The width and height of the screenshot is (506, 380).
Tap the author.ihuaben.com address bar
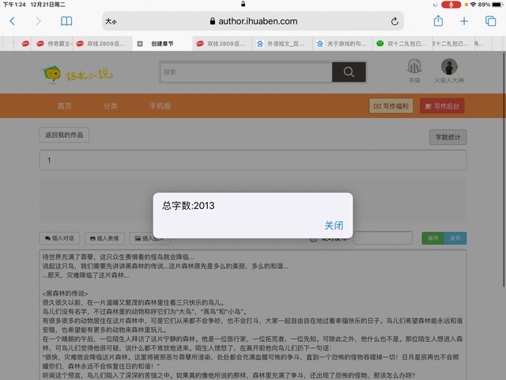pyautogui.click(x=253, y=21)
